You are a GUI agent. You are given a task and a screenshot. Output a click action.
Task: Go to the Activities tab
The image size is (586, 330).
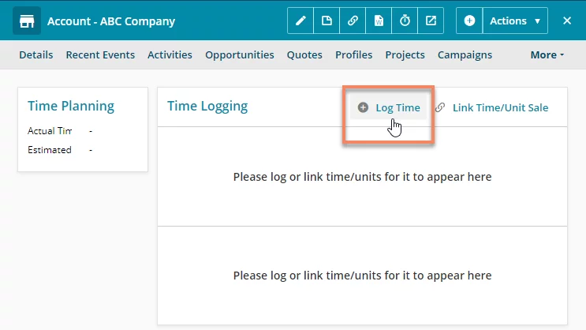170,54
